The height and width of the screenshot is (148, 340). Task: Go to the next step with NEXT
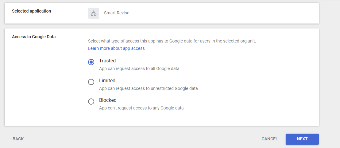pyautogui.click(x=302, y=139)
